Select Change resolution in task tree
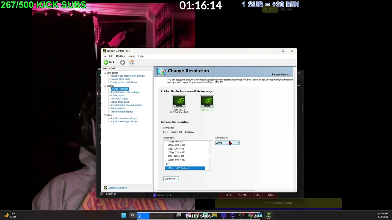The width and height of the screenshot is (392, 220). click(x=119, y=89)
